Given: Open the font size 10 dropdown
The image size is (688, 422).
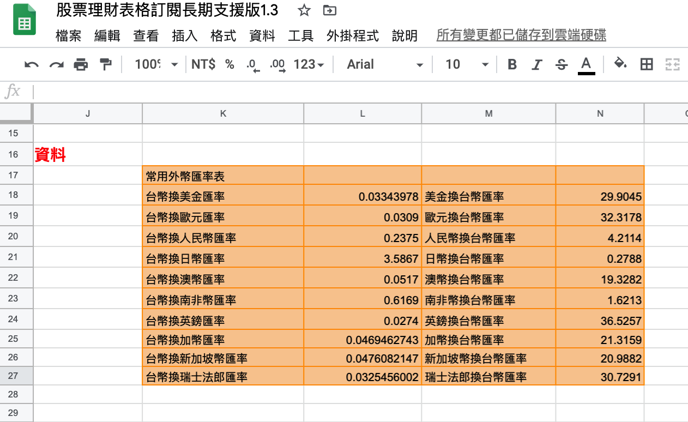Looking at the screenshot, I should coord(467,64).
